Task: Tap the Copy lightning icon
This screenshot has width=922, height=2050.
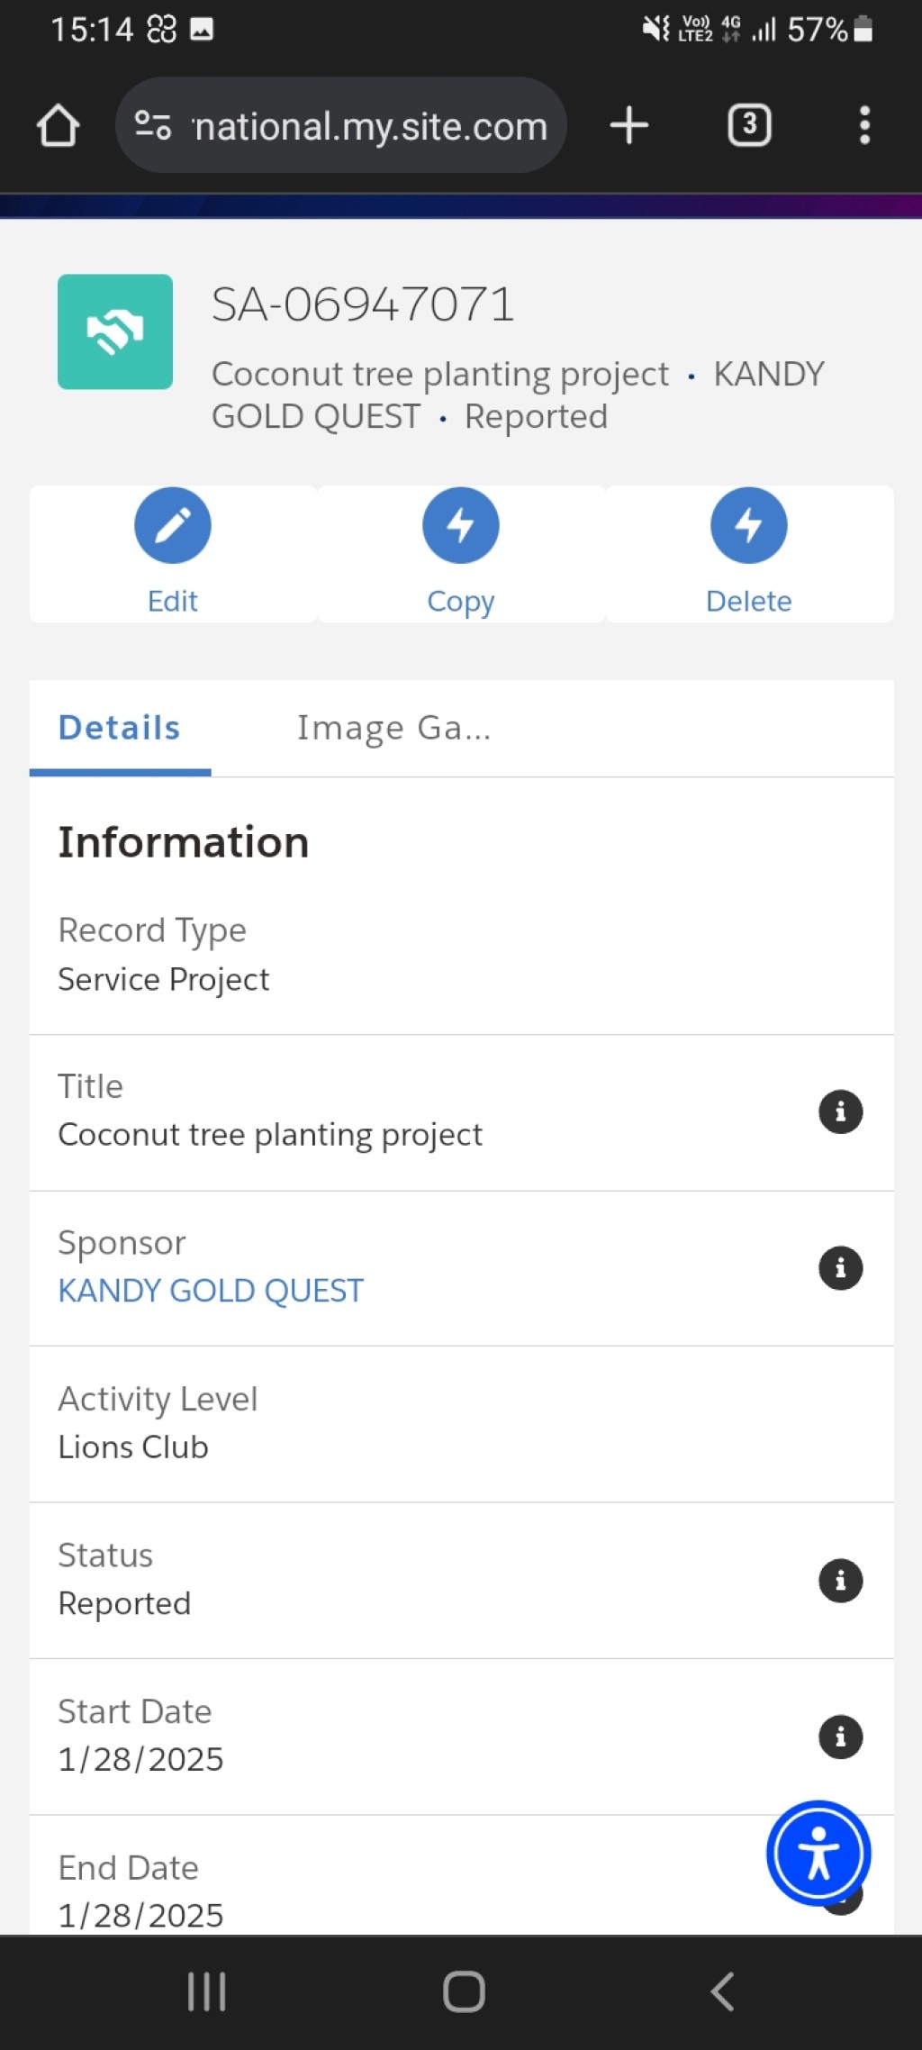Action: (x=461, y=526)
